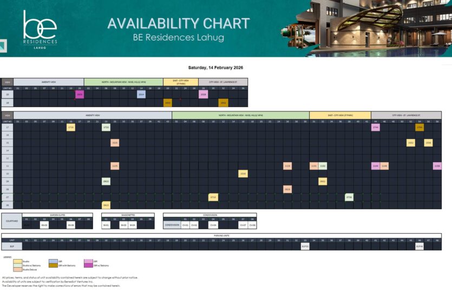Image resolution: width=452 pixels, height=292 pixels.
Task: Select maisonette M-03
Action: (123, 225)
